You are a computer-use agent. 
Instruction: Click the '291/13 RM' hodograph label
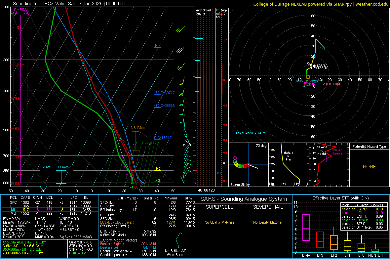click(331, 84)
